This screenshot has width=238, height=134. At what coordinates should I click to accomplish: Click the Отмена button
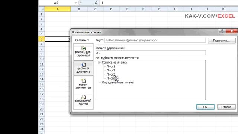(x=226, y=107)
